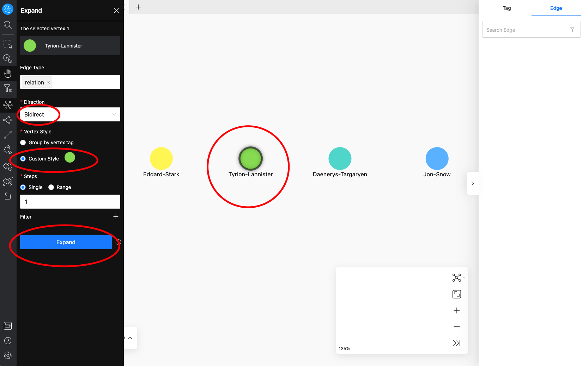Select the Expand vertices tool icon
Screen dimensions: 583x366
coord(8,105)
